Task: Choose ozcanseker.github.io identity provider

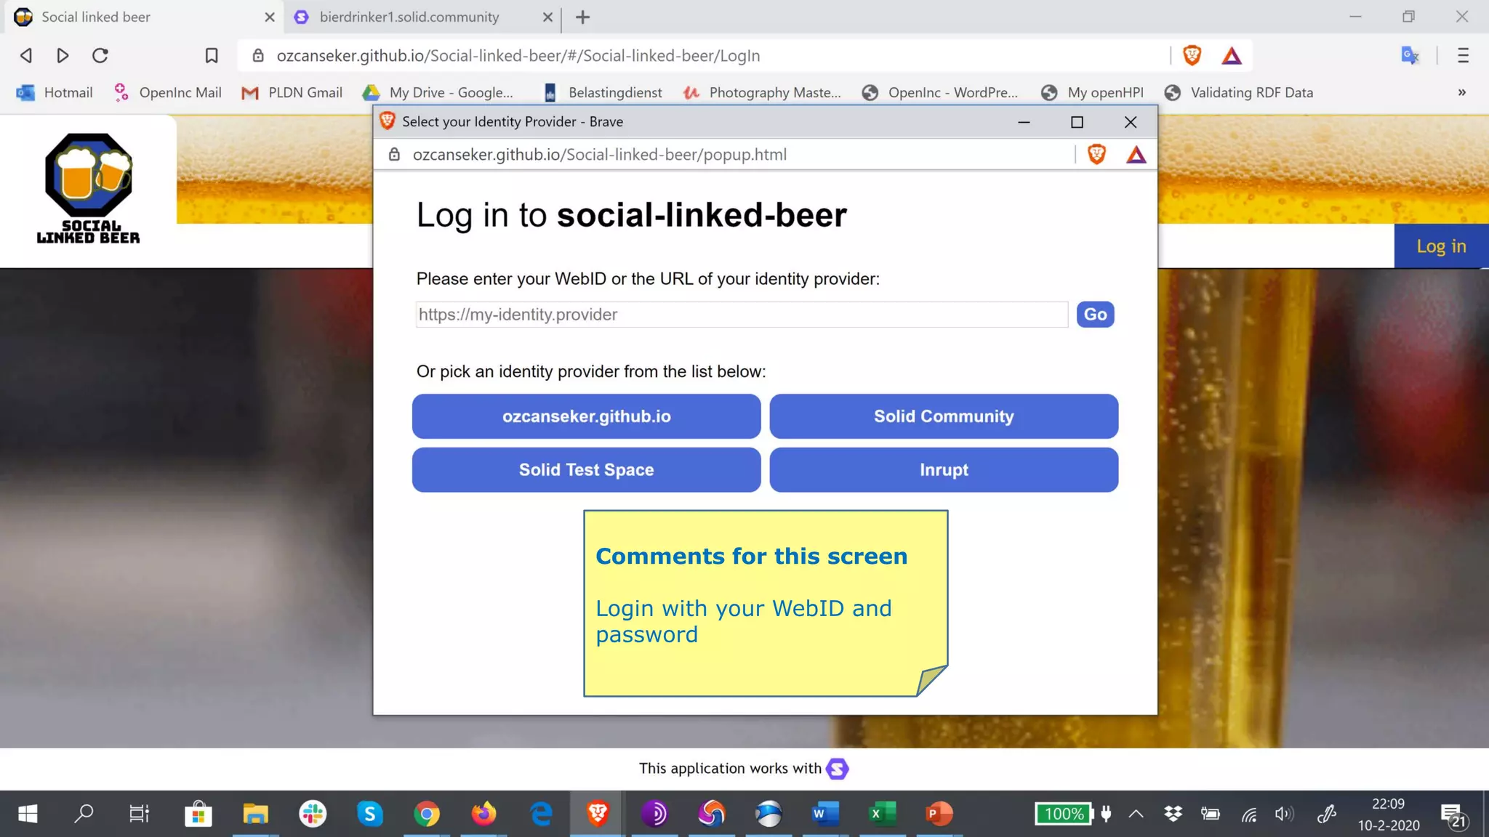Action: click(x=586, y=416)
